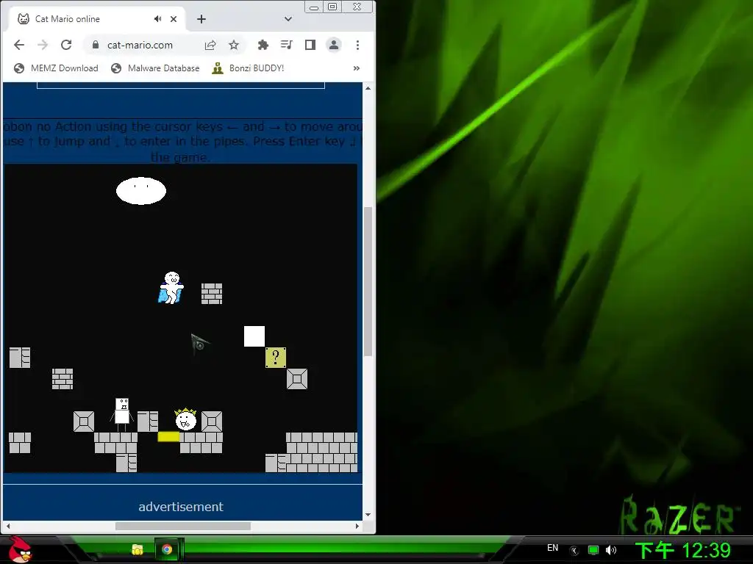The image size is (753, 564).
Task: Open Bonzi BUDDY! bookmark
Action: pos(248,68)
